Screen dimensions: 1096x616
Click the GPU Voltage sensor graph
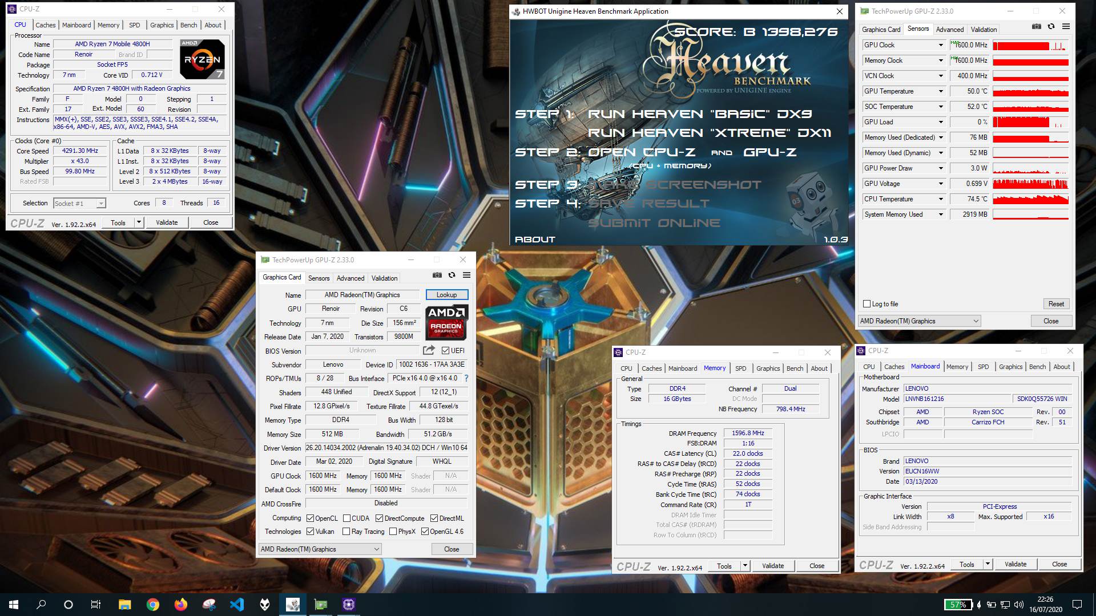point(1030,184)
